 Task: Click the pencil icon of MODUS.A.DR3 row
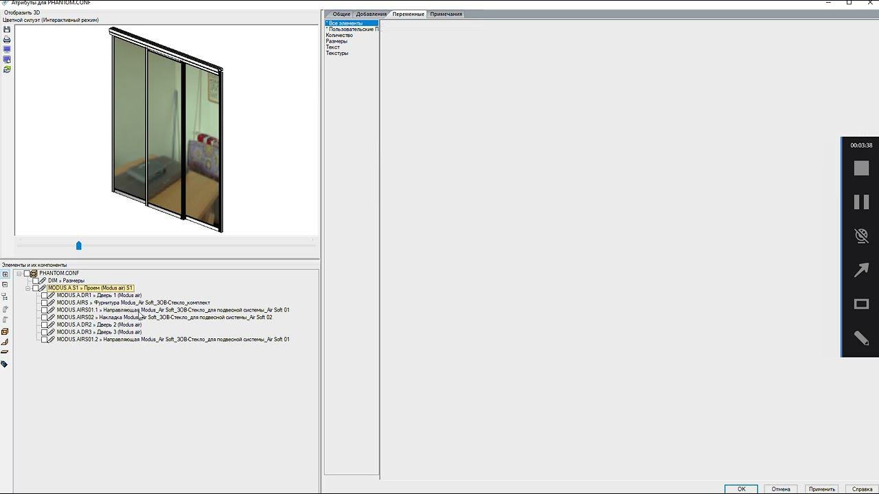coord(52,332)
